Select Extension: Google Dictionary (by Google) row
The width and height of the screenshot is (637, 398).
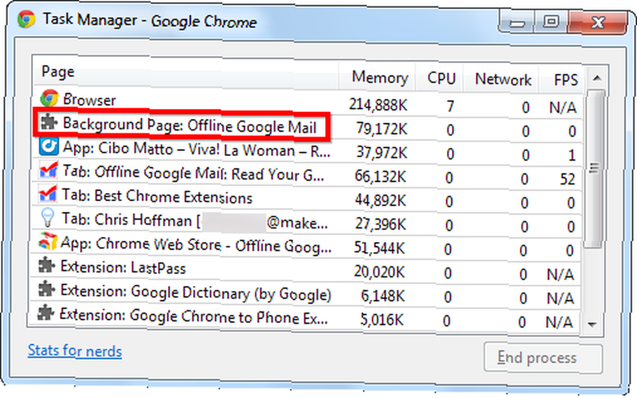(305, 293)
